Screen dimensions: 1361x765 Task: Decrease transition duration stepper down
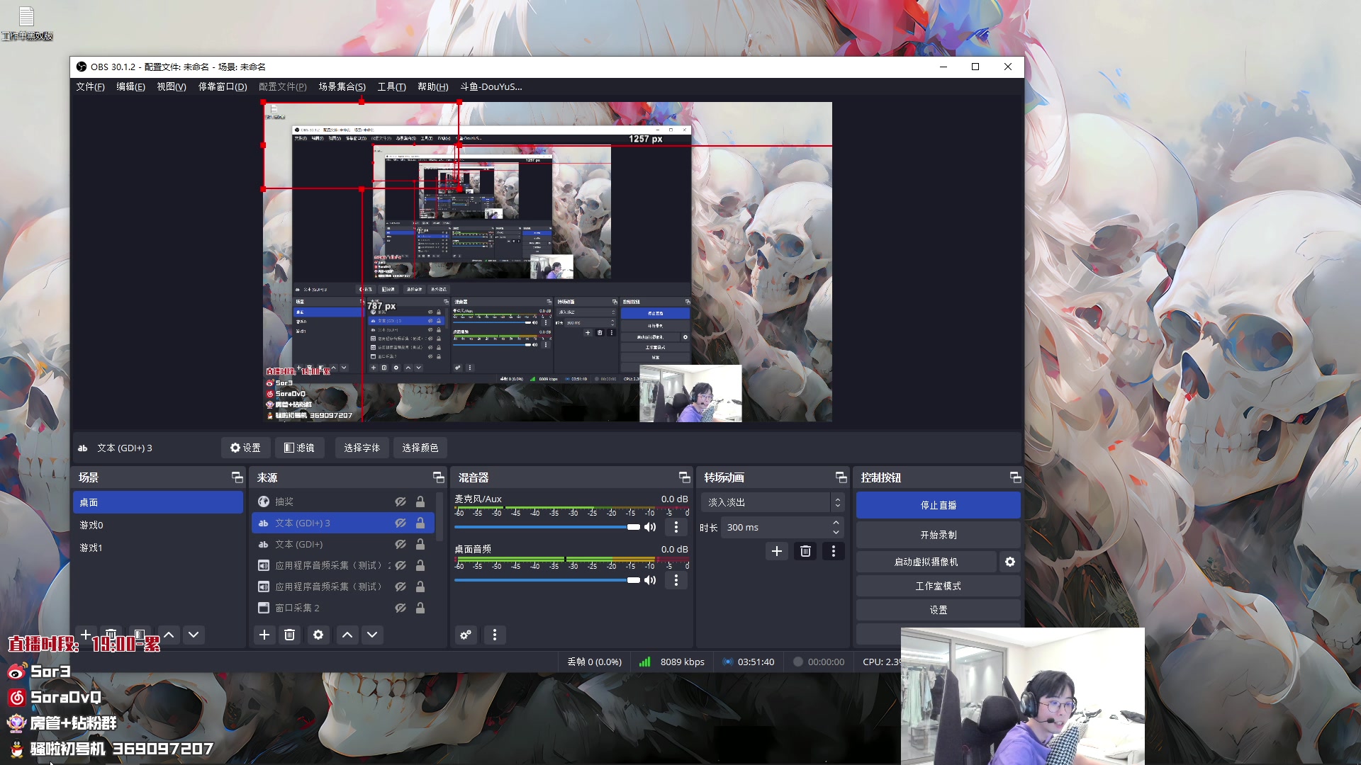tap(836, 532)
